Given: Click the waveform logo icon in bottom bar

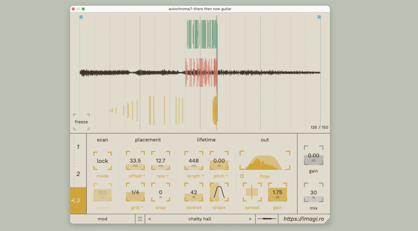Looking at the screenshot, I should pyautogui.click(x=267, y=219).
